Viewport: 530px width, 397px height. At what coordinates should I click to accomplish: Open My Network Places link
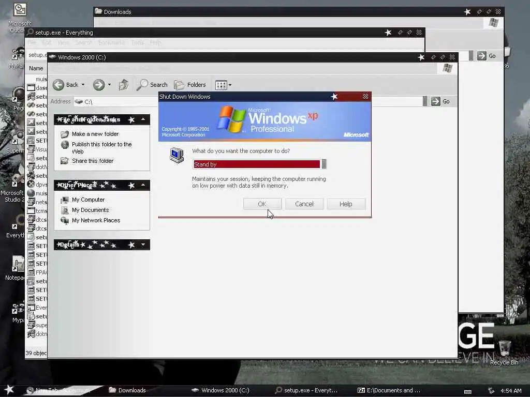click(96, 220)
